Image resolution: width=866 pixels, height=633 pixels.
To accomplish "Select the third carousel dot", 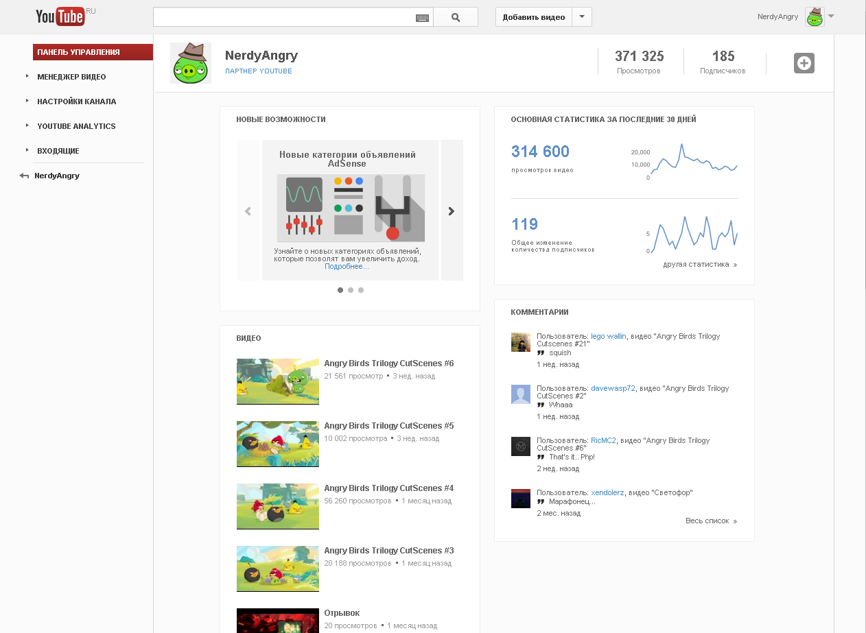I will point(361,290).
